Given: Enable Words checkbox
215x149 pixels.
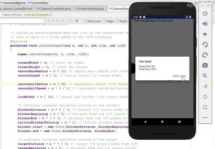Looking at the screenshot, I should [x=117, y=21].
